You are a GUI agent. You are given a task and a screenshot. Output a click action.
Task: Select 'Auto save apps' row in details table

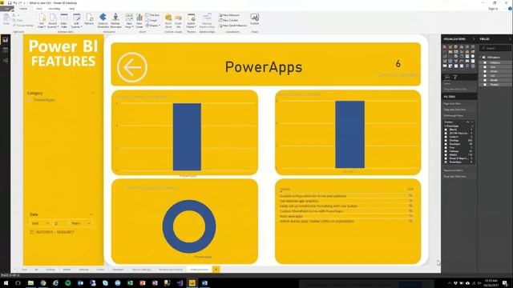[345, 216]
